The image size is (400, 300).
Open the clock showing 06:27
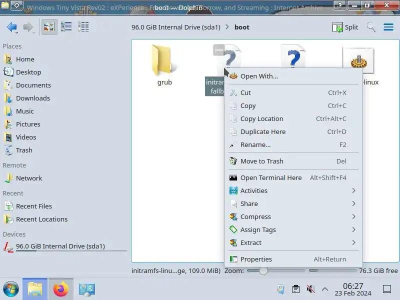(x=353, y=289)
